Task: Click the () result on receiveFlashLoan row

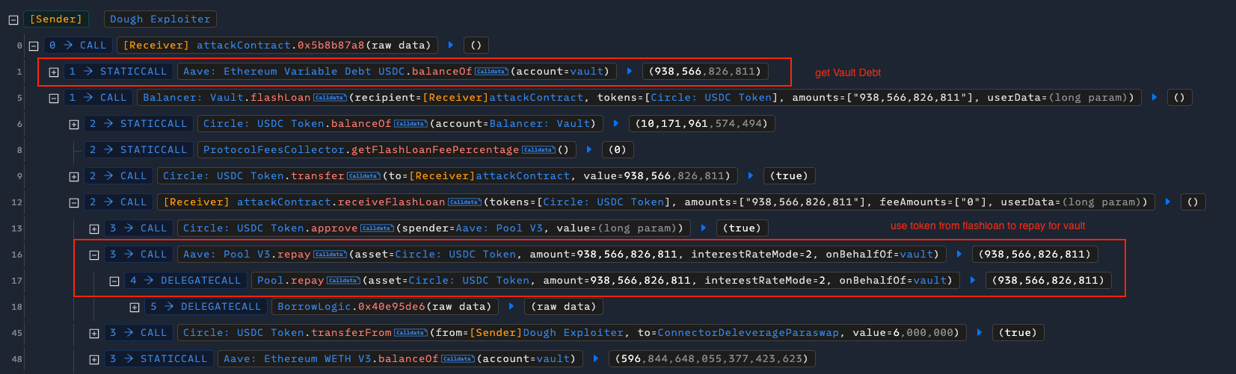Action: point(1193,202)
